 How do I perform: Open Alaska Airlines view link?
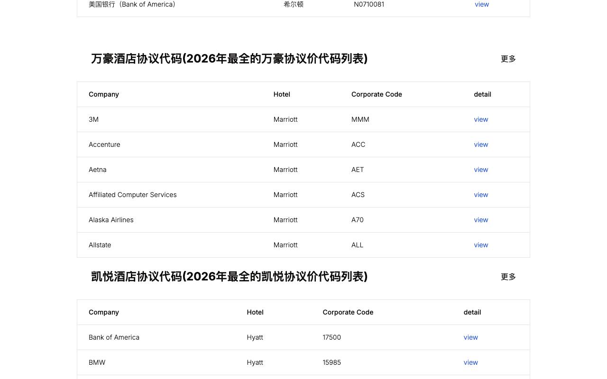tap(481, 220)
